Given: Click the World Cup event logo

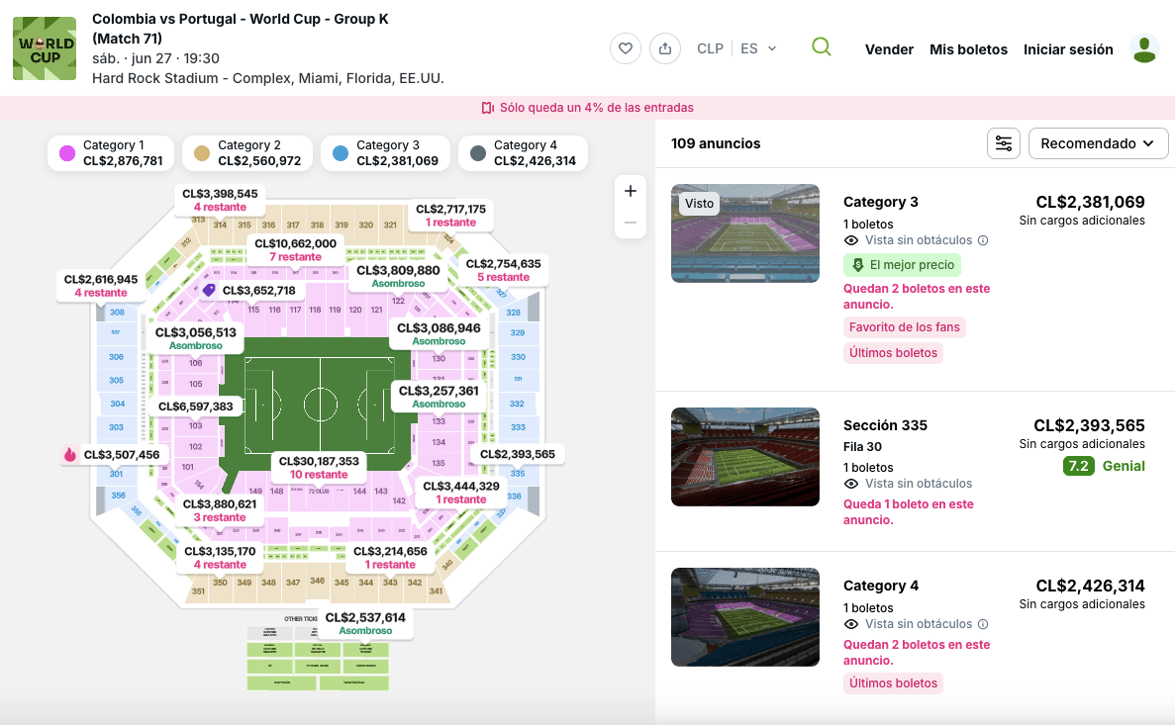Looking at the screenshot, I should click(x=45, y=48).
